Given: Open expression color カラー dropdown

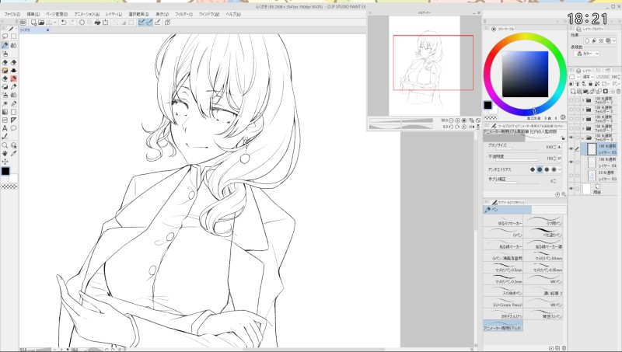Looking at the screenshot, I should click(x=588, y=54).
